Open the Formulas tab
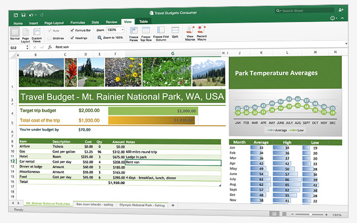This screenshot has width=357, height=223. point(78,23)
